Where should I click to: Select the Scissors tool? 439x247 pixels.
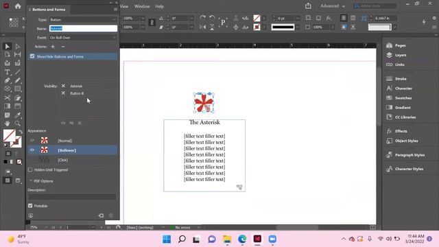[8, 97]
